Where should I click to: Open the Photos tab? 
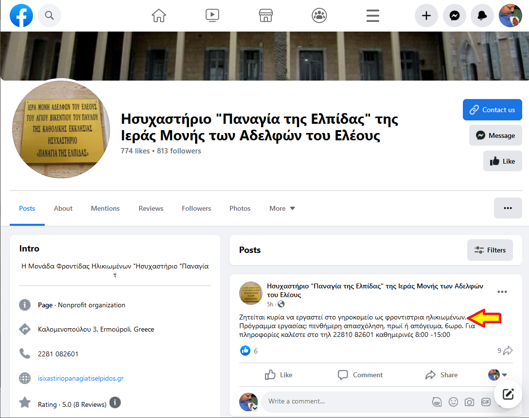click(240, 208)
